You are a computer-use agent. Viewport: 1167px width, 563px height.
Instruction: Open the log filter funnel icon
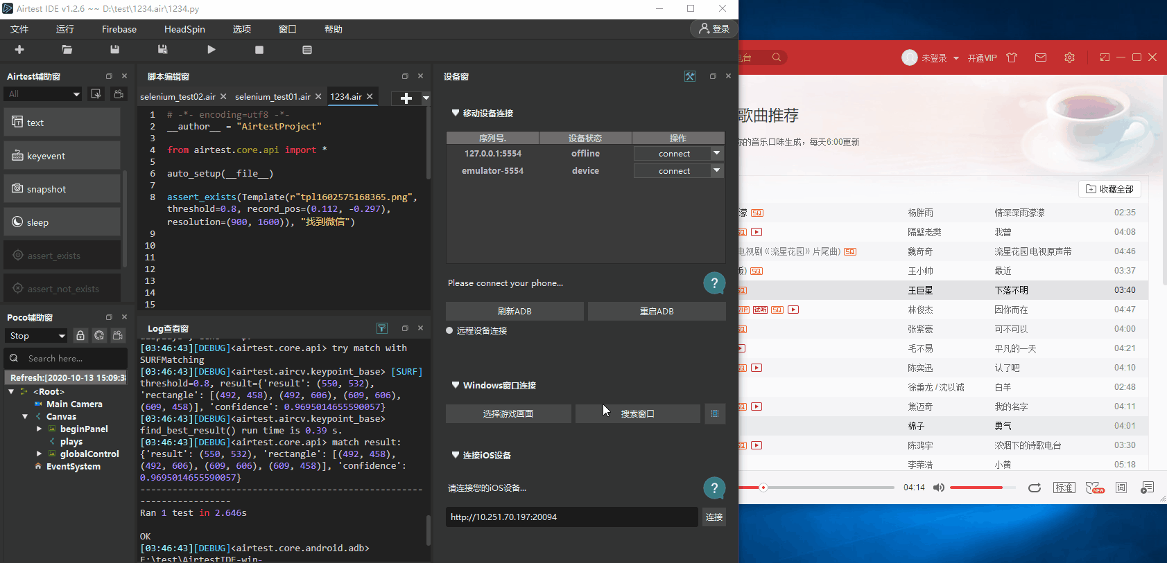[382, 328]
